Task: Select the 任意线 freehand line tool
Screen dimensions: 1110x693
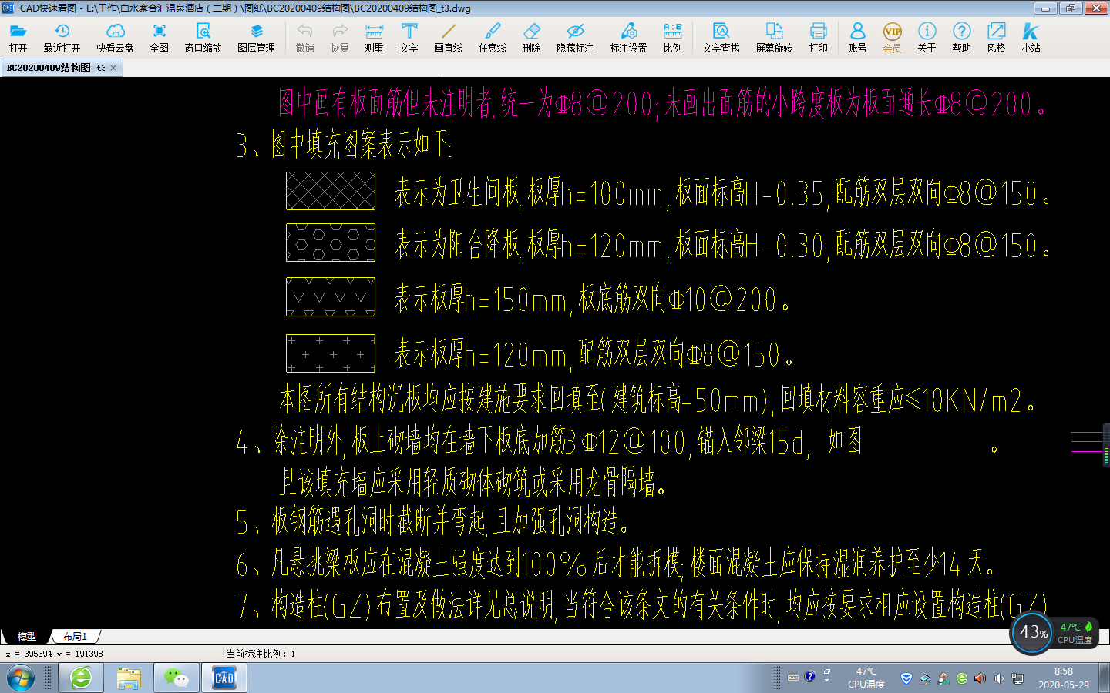Action: [x=492, y=37]
